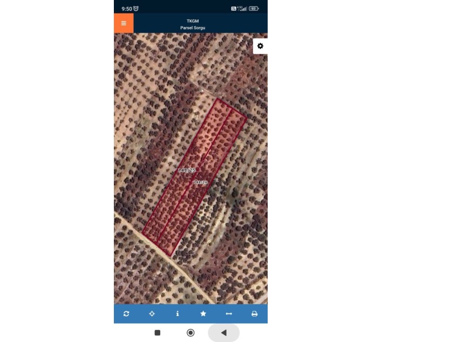Add parcel to favorites star icon
Screen dimensions: 456x342
203,313
